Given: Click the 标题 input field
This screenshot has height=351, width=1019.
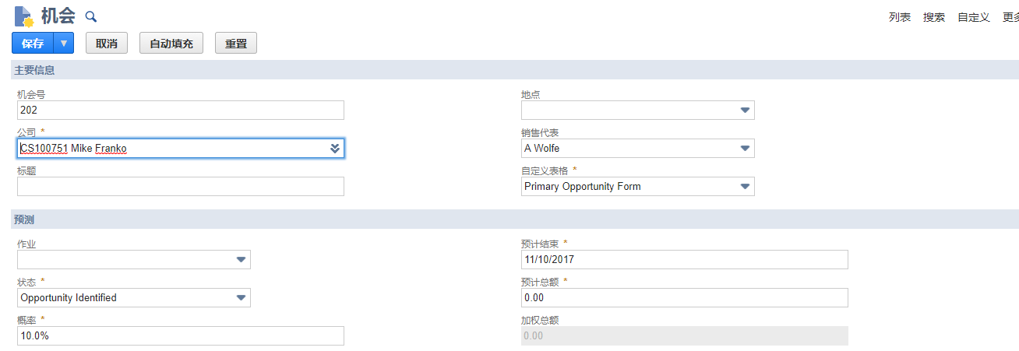Looking at the screenshot, I should point(180,187).
